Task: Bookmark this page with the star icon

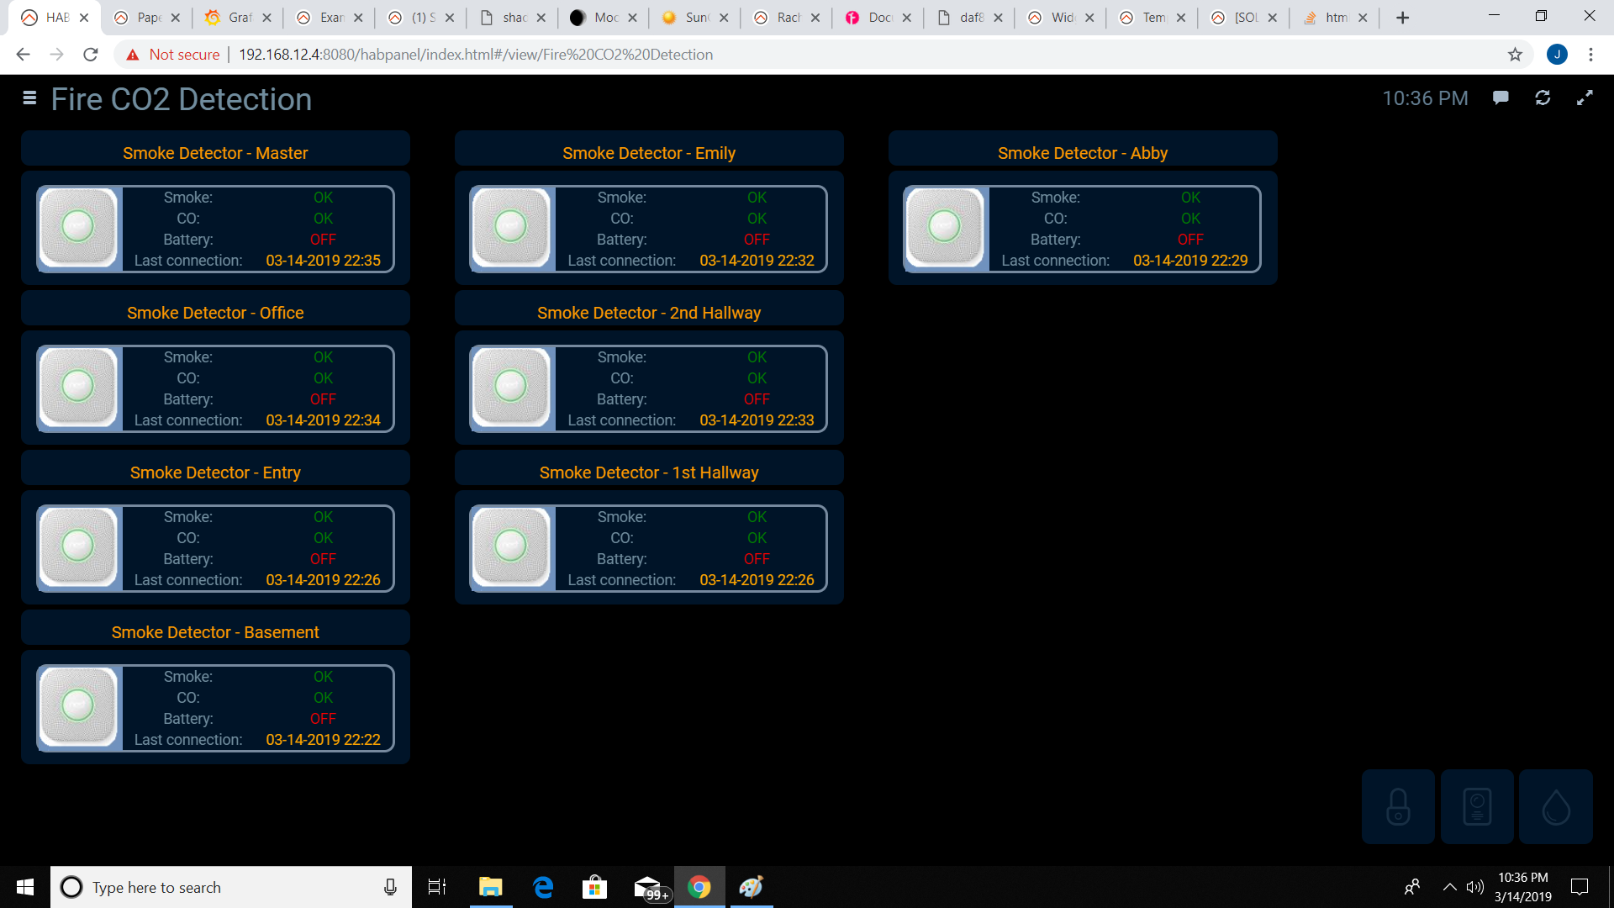Action: pos(1515,54)
